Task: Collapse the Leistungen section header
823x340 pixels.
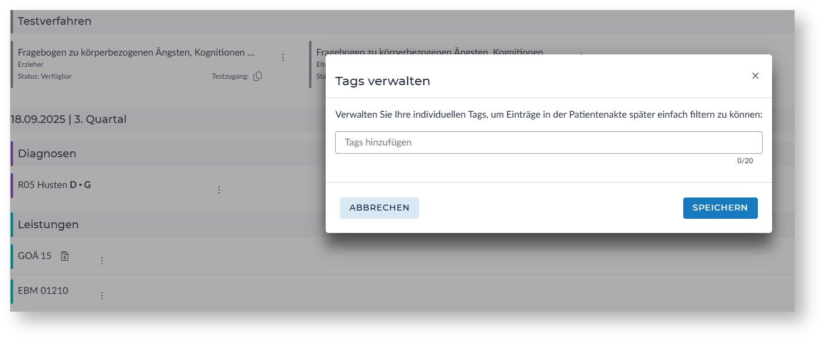Action: tap(49, 225)
